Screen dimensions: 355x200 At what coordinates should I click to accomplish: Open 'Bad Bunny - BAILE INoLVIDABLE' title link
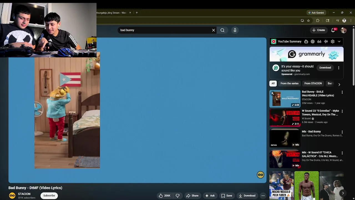click(318, 94)
